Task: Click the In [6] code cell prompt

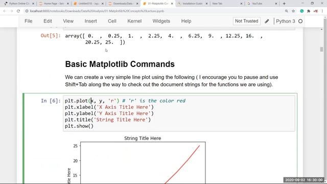Action: coord(51,101)
